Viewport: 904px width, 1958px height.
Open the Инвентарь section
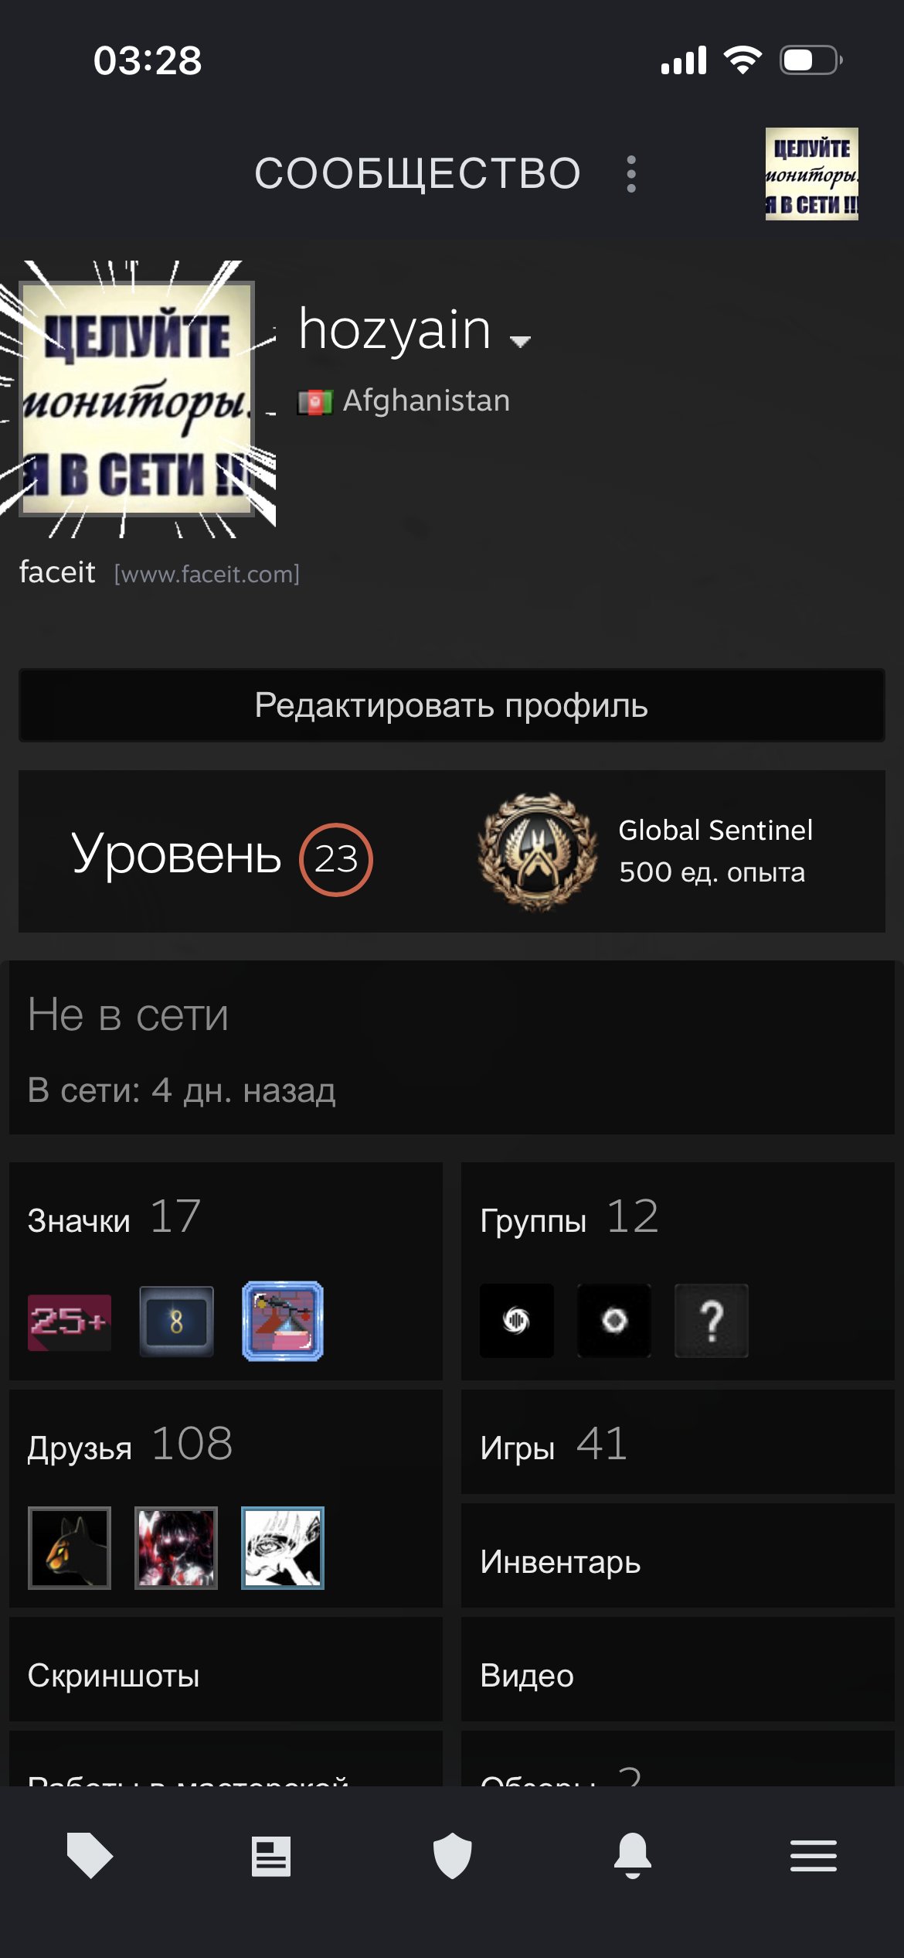(x=678, y=1561)
